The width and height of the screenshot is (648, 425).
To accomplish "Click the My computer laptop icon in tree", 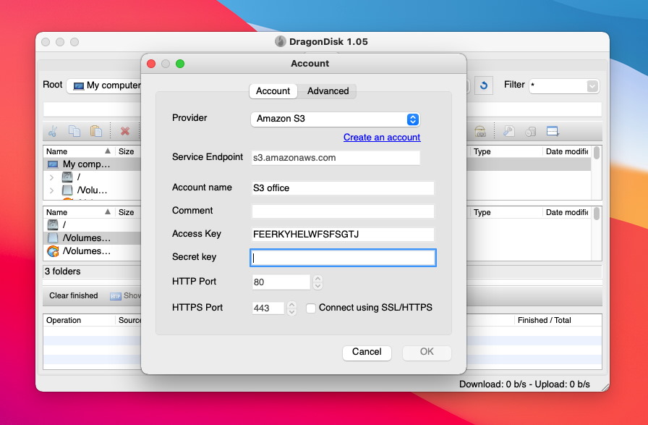I will [x=53, y=164].
